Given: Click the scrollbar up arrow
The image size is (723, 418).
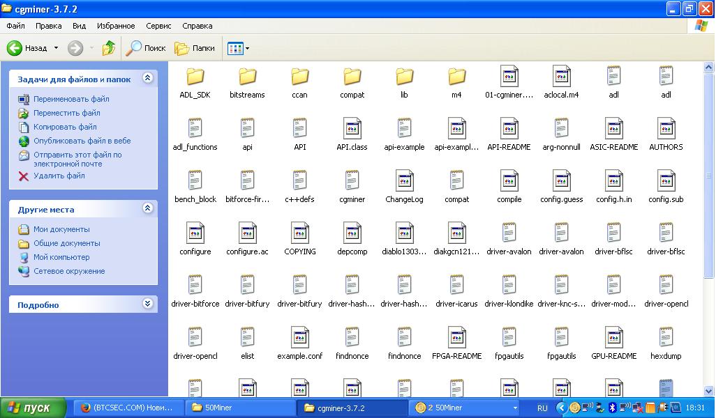Looking at the screenshot, I should [x=709, y=67].
